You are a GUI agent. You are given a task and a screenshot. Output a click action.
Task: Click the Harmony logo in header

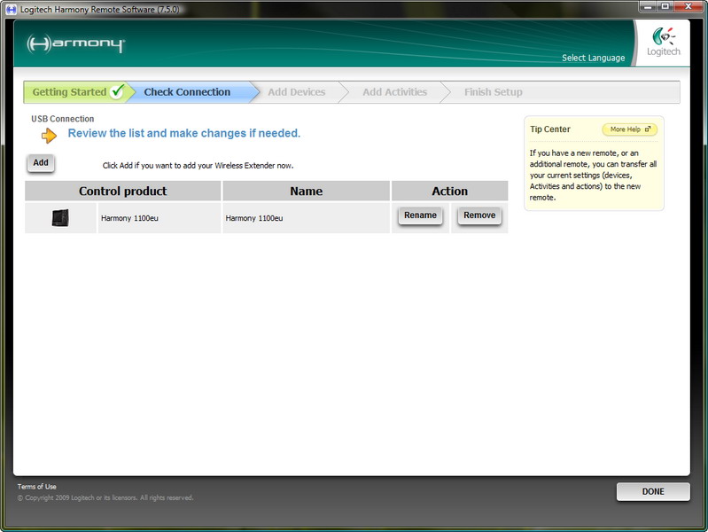[76, 44]
